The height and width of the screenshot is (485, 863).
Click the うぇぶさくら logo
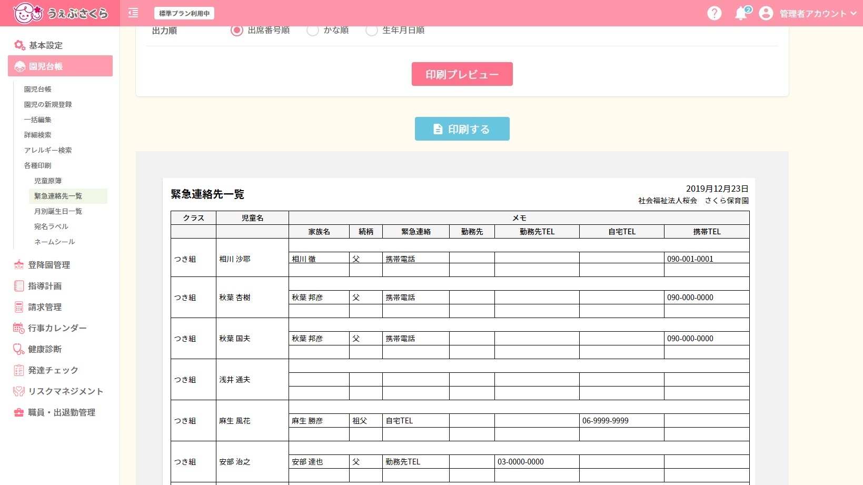click(x=60, y=13)
